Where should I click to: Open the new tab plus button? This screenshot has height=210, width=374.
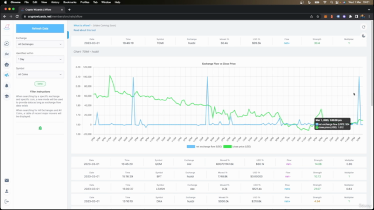pos(69,10)
